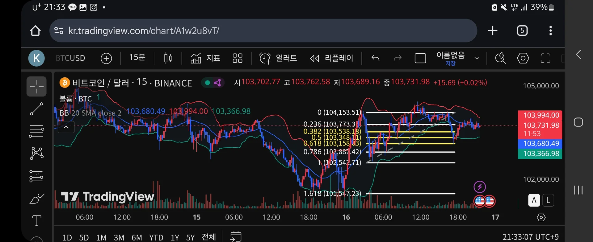The height and width of the screenshot is (242, 593).
Task: Click the Bitcoin symbol logo in legend
Action: coord(65,83)
